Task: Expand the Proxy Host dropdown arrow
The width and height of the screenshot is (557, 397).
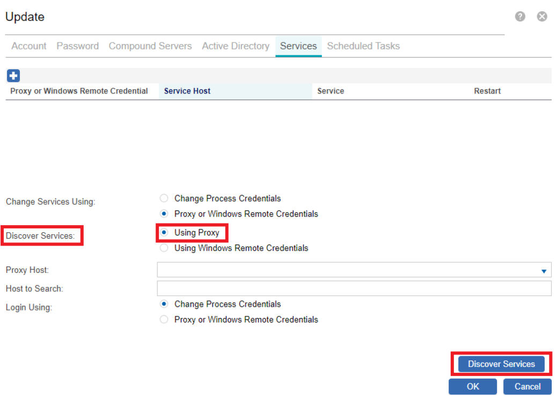Action: point(544,271)
